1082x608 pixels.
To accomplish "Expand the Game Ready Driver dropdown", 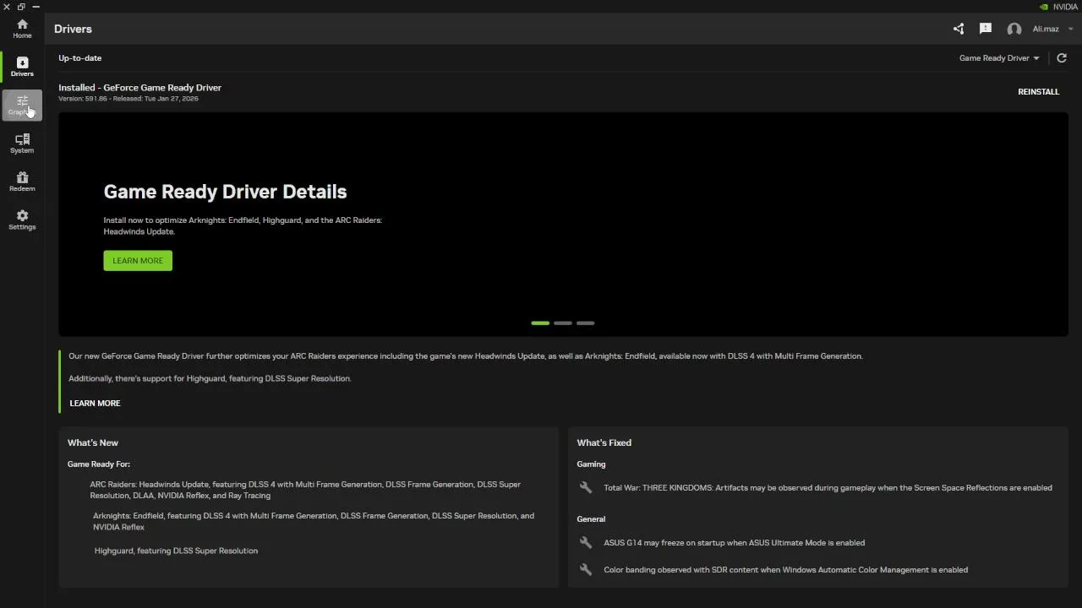I will click(999, 58).
